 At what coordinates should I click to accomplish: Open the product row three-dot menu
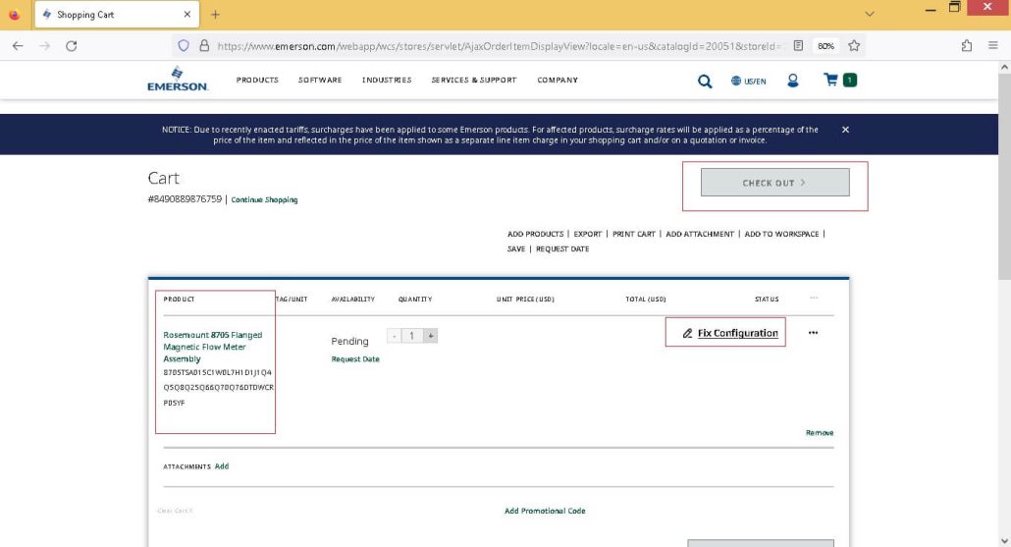coord(813,333)
